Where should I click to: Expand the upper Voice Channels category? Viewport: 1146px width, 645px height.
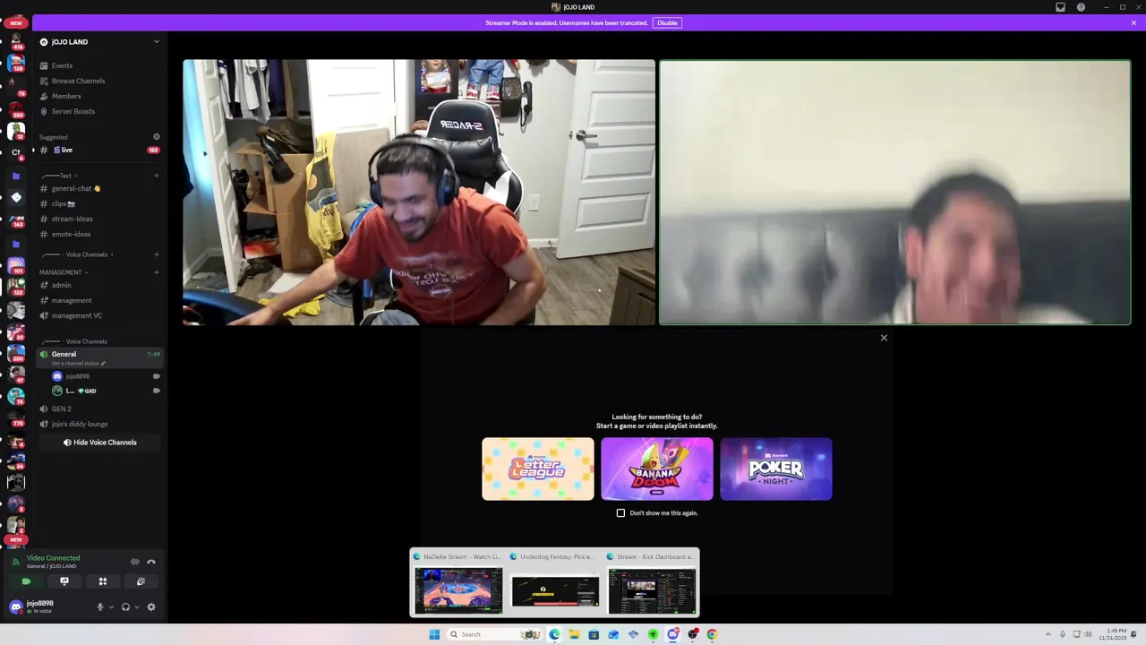tap(78, 254)
